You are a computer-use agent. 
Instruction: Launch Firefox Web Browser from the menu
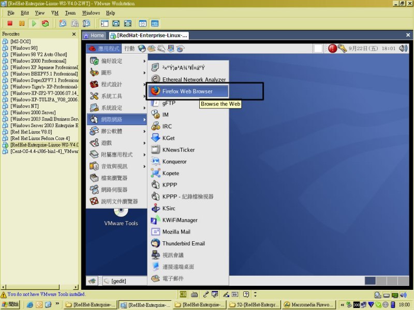coord(188,91)
